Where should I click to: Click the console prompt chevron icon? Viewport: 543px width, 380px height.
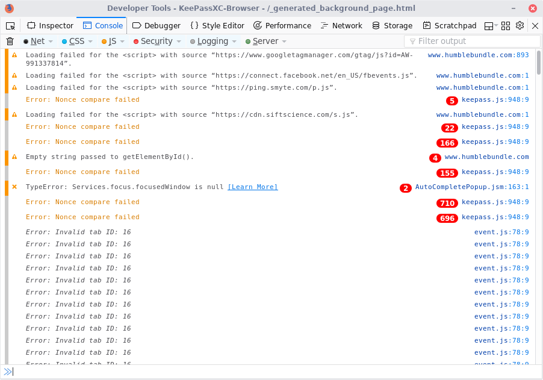point(7,372)
